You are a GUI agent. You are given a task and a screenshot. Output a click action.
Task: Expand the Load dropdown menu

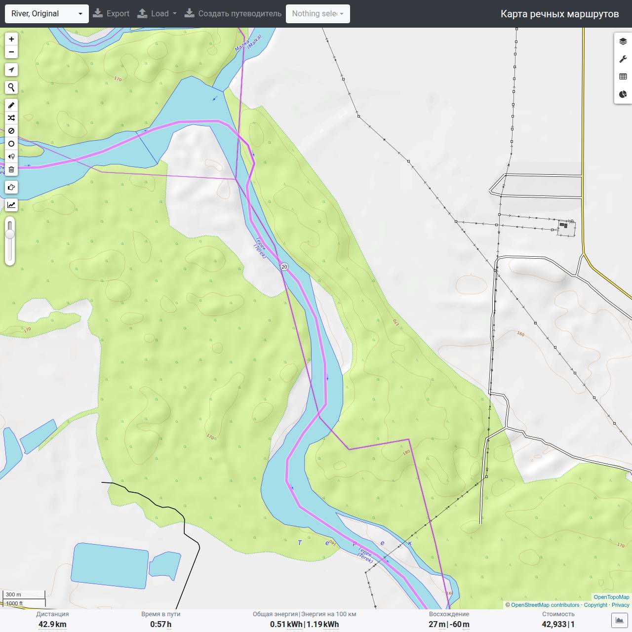(157, 14)
